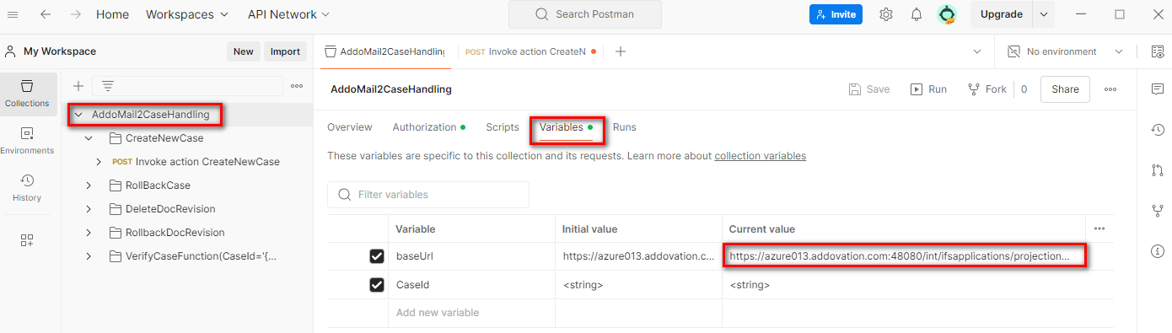Expand the RollBackCase folder
This screenshot has width=1172, height=333.
(89, 185)
